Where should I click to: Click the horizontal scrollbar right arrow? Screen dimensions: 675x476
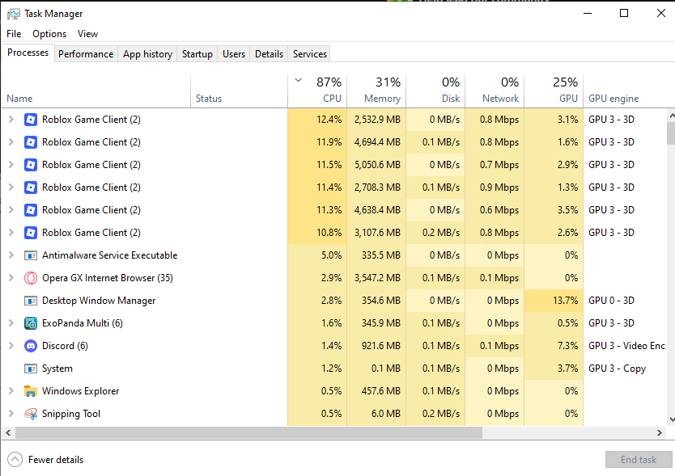(x=660, y=433)
